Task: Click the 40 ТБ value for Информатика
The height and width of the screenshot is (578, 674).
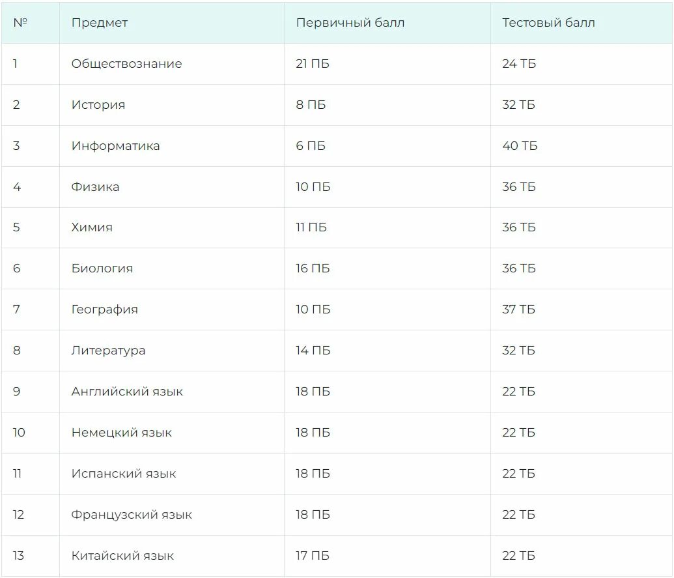Action: pyautogui.click(x=520, y=146)
